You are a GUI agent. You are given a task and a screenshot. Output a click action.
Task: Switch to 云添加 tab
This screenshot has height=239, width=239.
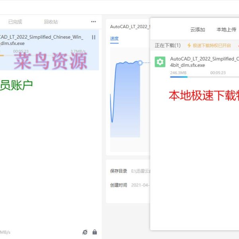pyautogui.click(x=198, y=29)
